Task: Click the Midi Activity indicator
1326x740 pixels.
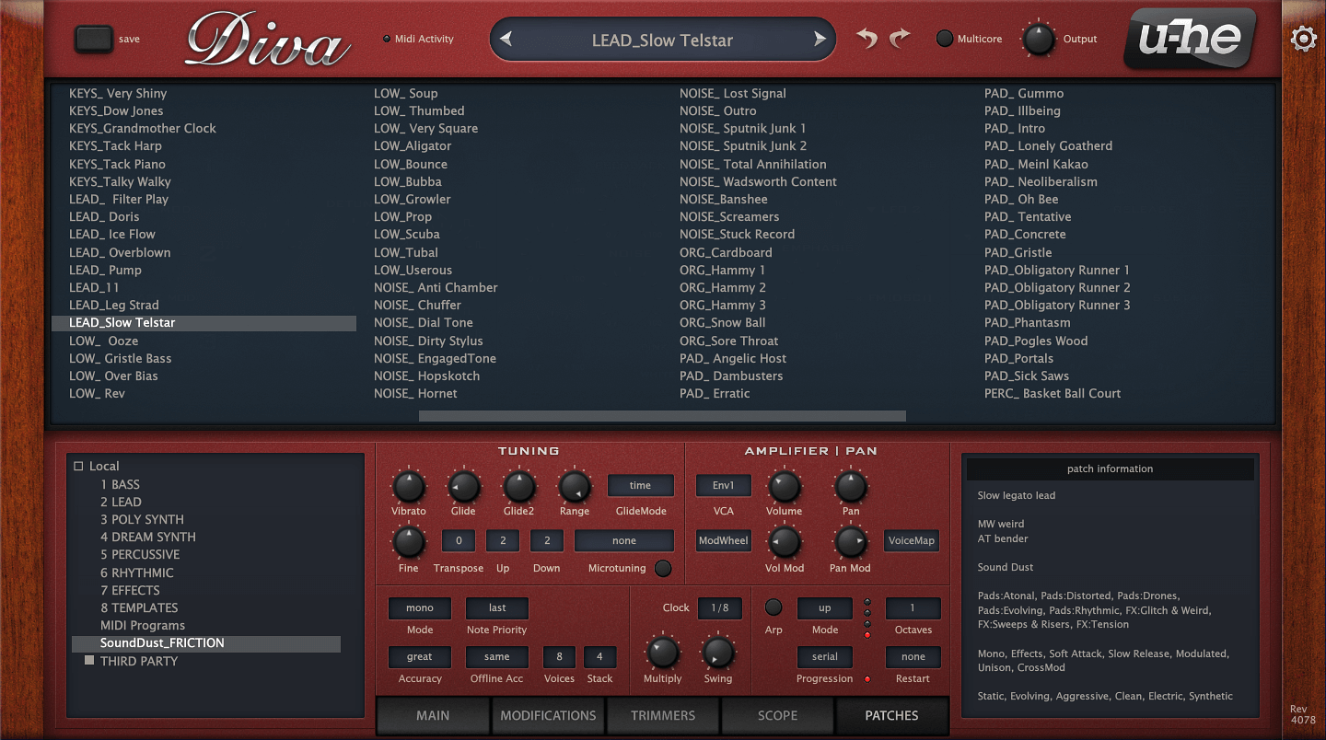Action: pyautogui.click(x=387, y=39)
